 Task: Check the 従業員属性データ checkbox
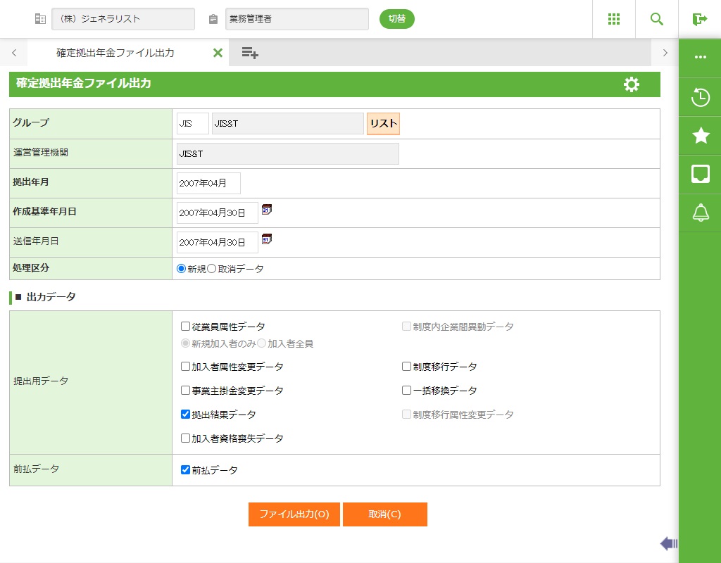[x=186, y=327]
